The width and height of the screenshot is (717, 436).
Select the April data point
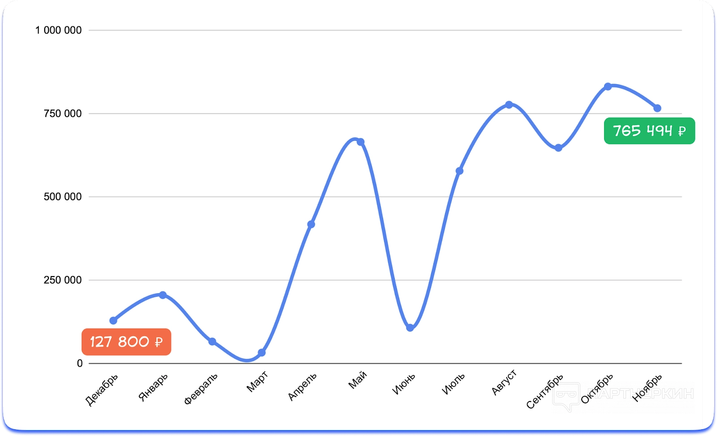(x=311, y=224)
